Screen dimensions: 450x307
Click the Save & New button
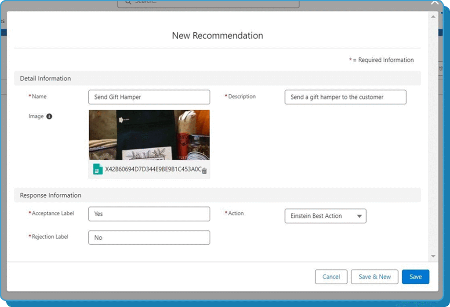pos(374,277)
